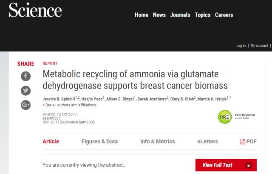Switch to the Info & Metrics tab

tap(158, 142)
